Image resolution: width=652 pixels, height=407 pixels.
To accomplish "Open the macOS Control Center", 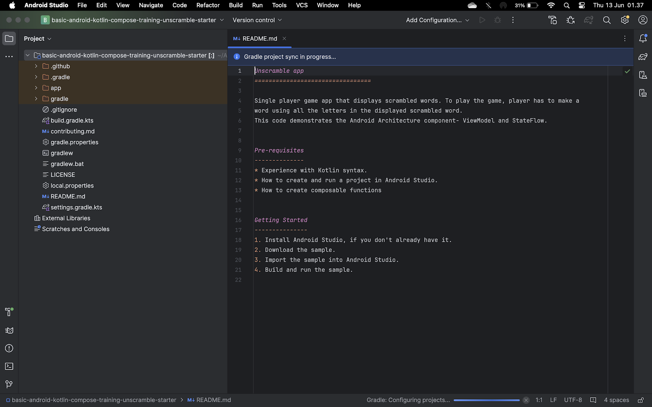I will pos(582,5).
